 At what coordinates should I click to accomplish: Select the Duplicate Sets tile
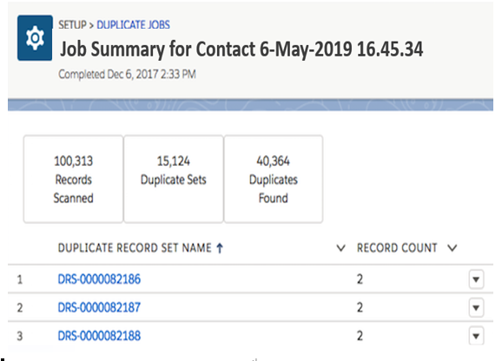coord(174,179)
